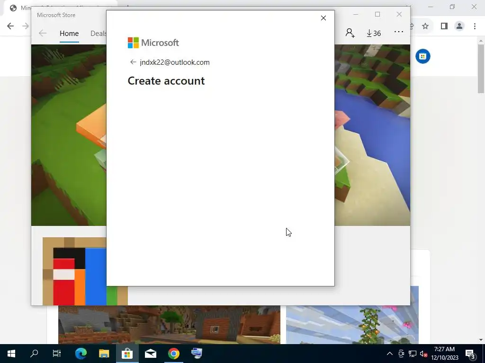This screenshot has height=363, width=485.
Task: Click the Microsoft logo in dialog
Action: (x=153, y=43)
